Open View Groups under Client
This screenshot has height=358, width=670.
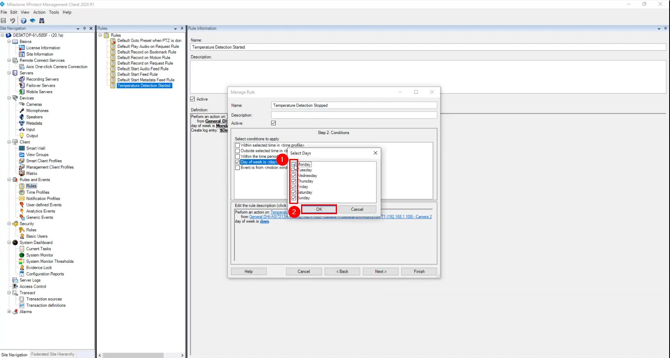(x=37, y=155)
